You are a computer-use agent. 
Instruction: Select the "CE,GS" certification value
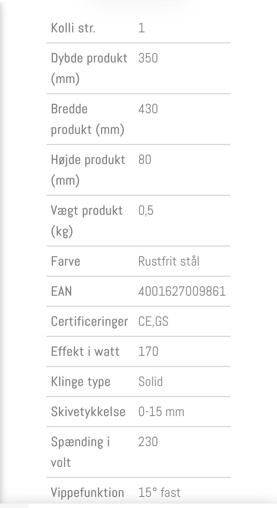tap(153, 321)
